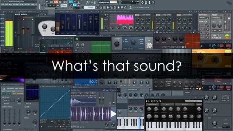Toggle pattern/song mode switch

pos(47,5)
